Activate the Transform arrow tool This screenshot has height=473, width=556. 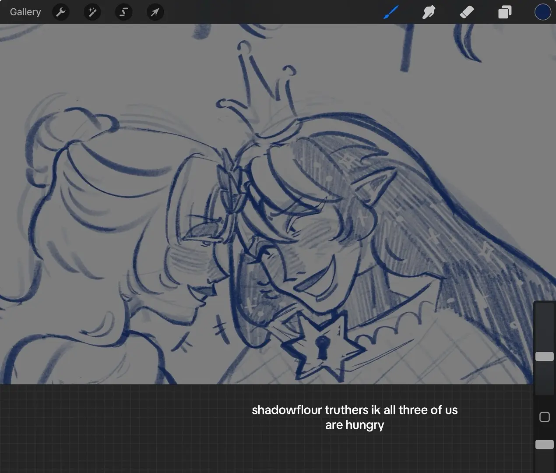tap(155, 12)
